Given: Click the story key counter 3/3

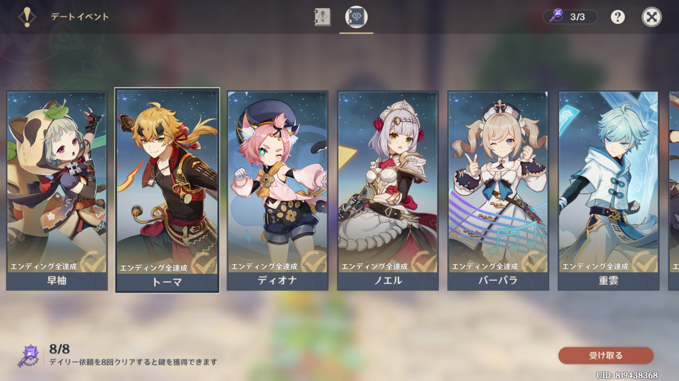Looking at the screenshot, I should 570,17.
